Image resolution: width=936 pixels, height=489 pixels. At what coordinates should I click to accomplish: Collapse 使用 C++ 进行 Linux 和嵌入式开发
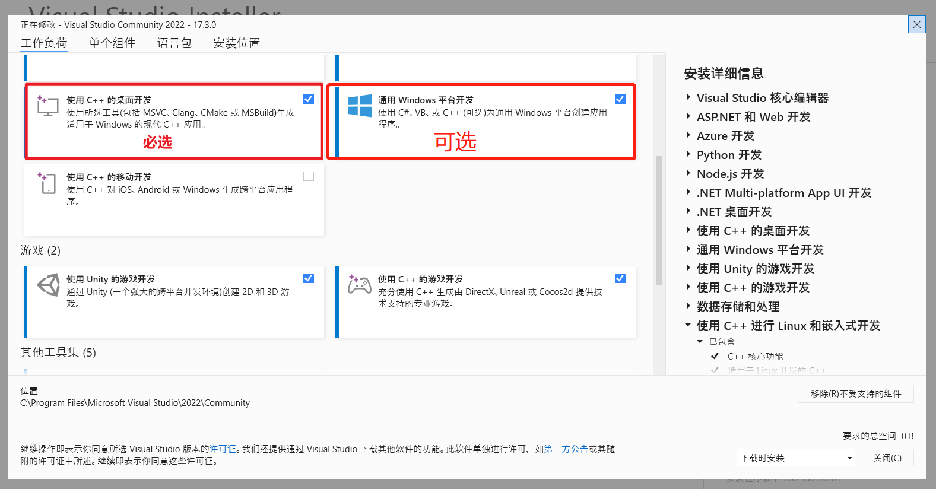coord(688,325)
